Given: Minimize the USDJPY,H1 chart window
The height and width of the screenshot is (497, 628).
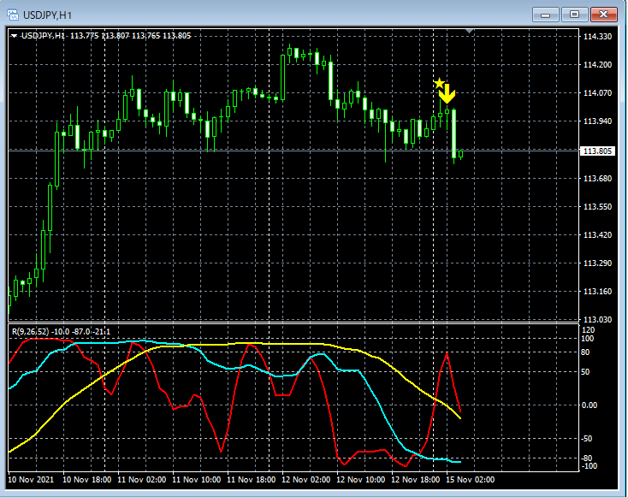Looking at the screenshot, I should click(x=545, y=15).
